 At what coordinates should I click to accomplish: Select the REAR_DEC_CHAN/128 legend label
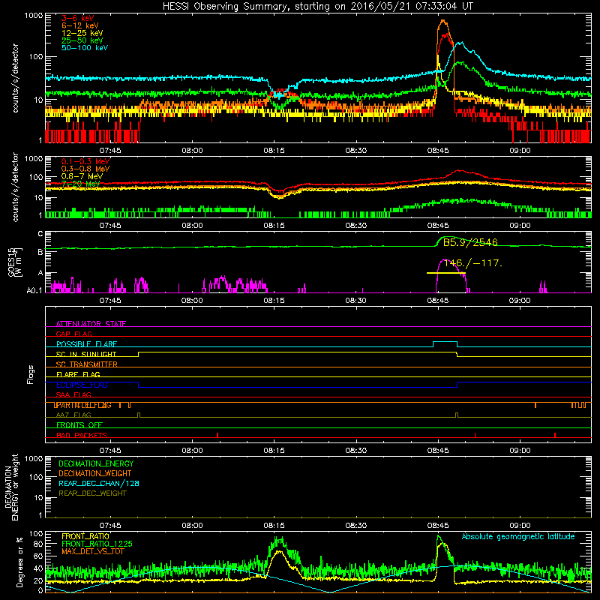coord(99,483)
